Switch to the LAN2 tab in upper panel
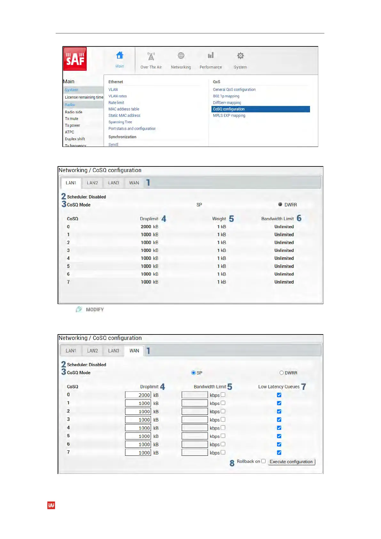The image size is (381, 539). (x=92, y=183)
